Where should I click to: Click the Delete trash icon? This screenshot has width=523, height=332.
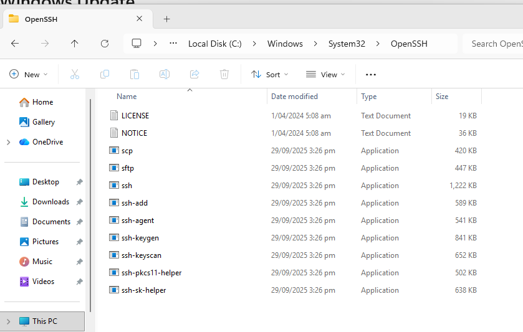(224, 75)
